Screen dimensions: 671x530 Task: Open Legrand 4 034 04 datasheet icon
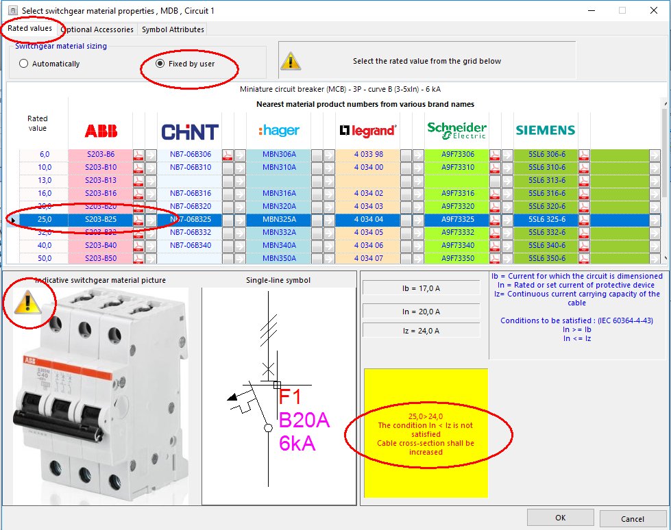point(406,219)
